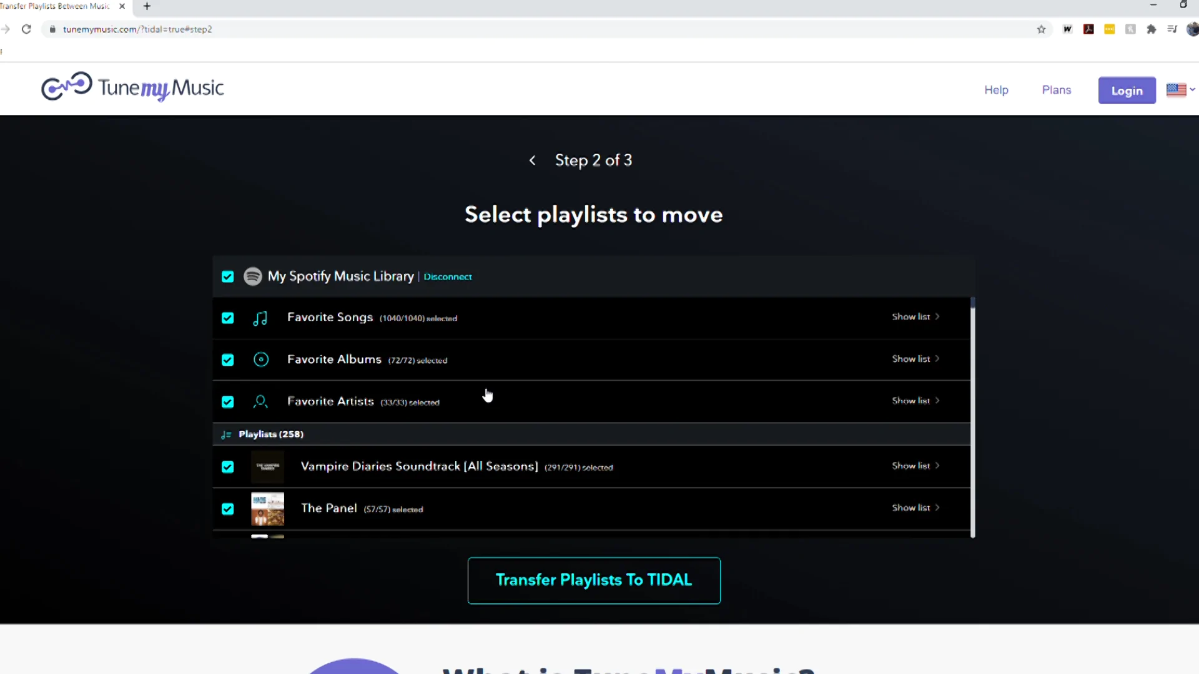
Task: Click the Favorite Artists person icon
Action: [x=260, y=402]
